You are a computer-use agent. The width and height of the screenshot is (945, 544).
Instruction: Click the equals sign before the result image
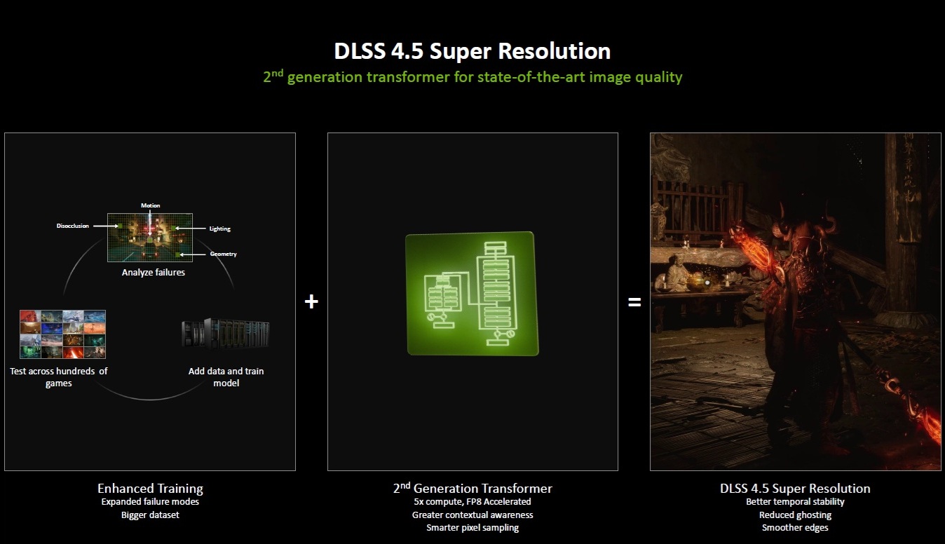pyautogui.click(x=634, y=302)
